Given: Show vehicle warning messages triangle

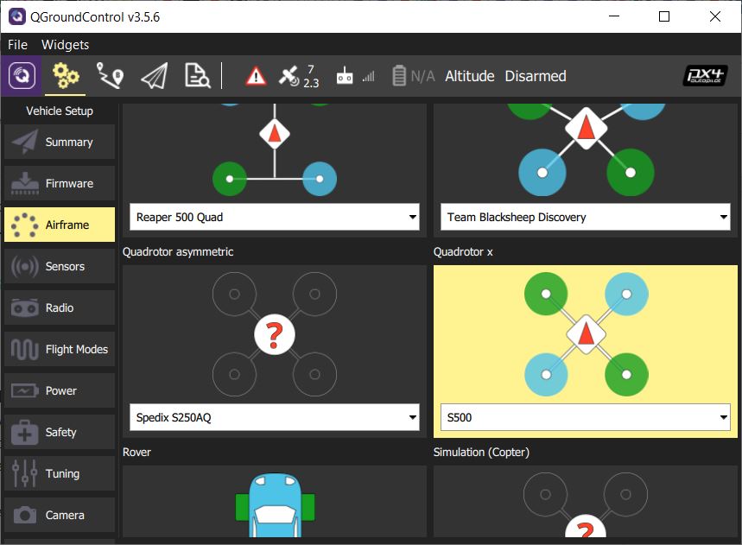Looking at the screenshot, I should [x=256, y=76].
